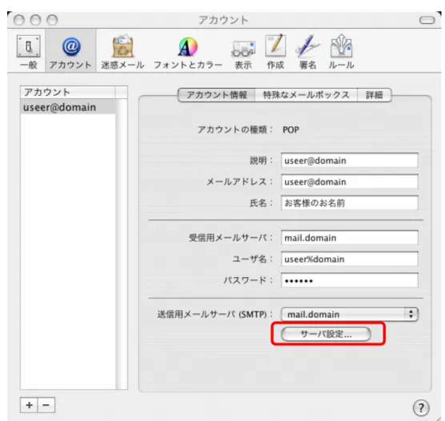Switch to the 特殊なメールボックス tab
Viewport: 445px width, 421px height.
click(x=307, y=95)
